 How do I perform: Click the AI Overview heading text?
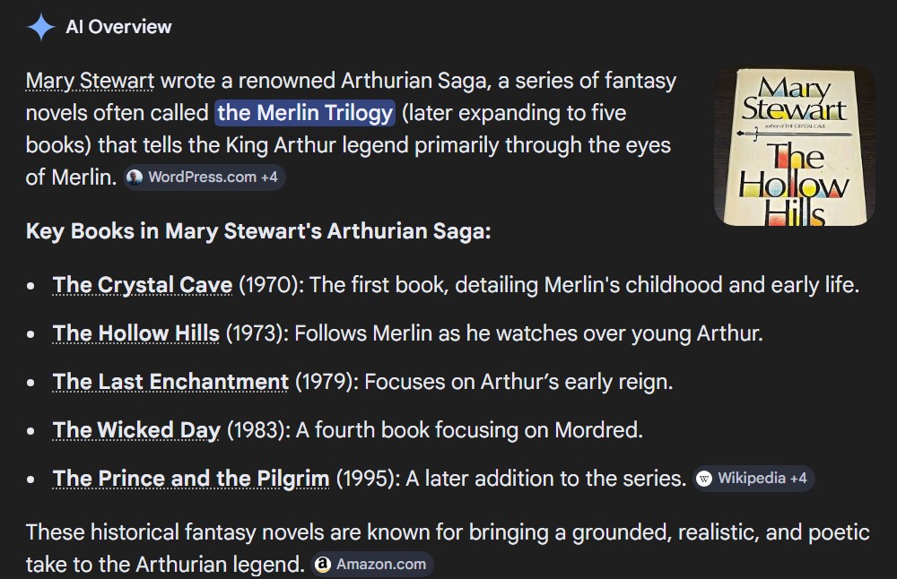pos(118,27)
